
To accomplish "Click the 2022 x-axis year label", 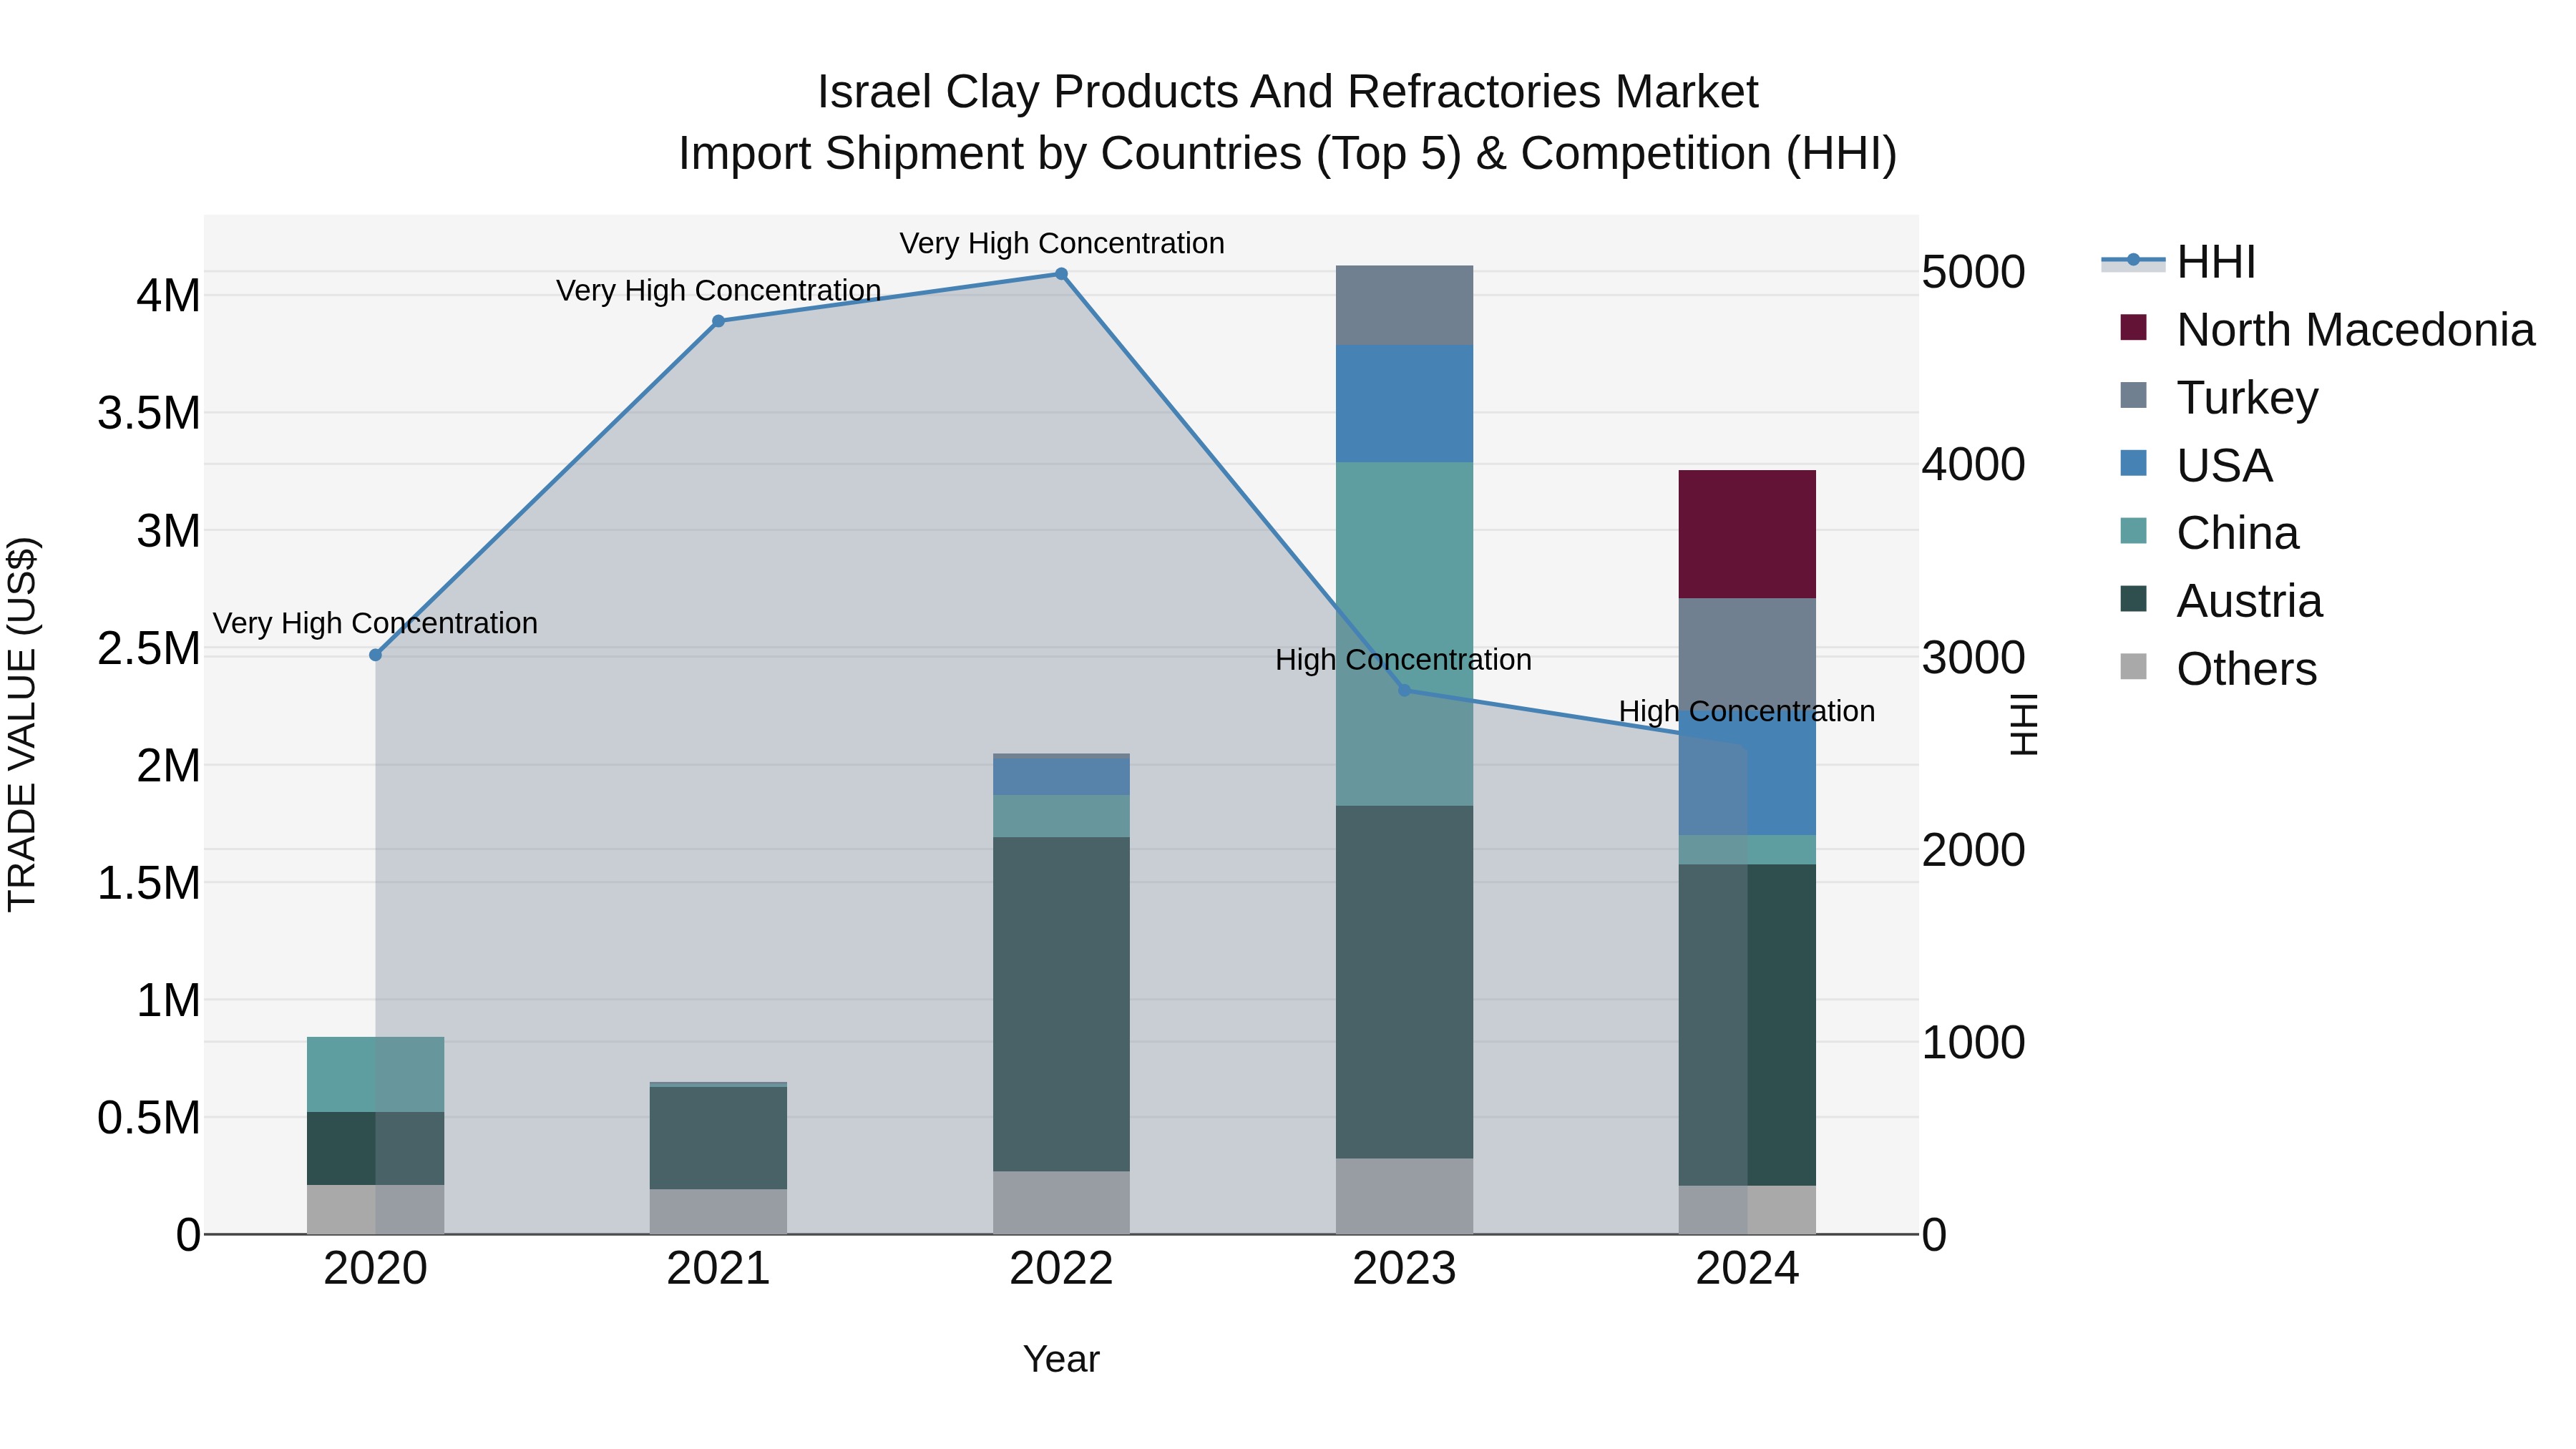I will [x=1061, y=1269].
